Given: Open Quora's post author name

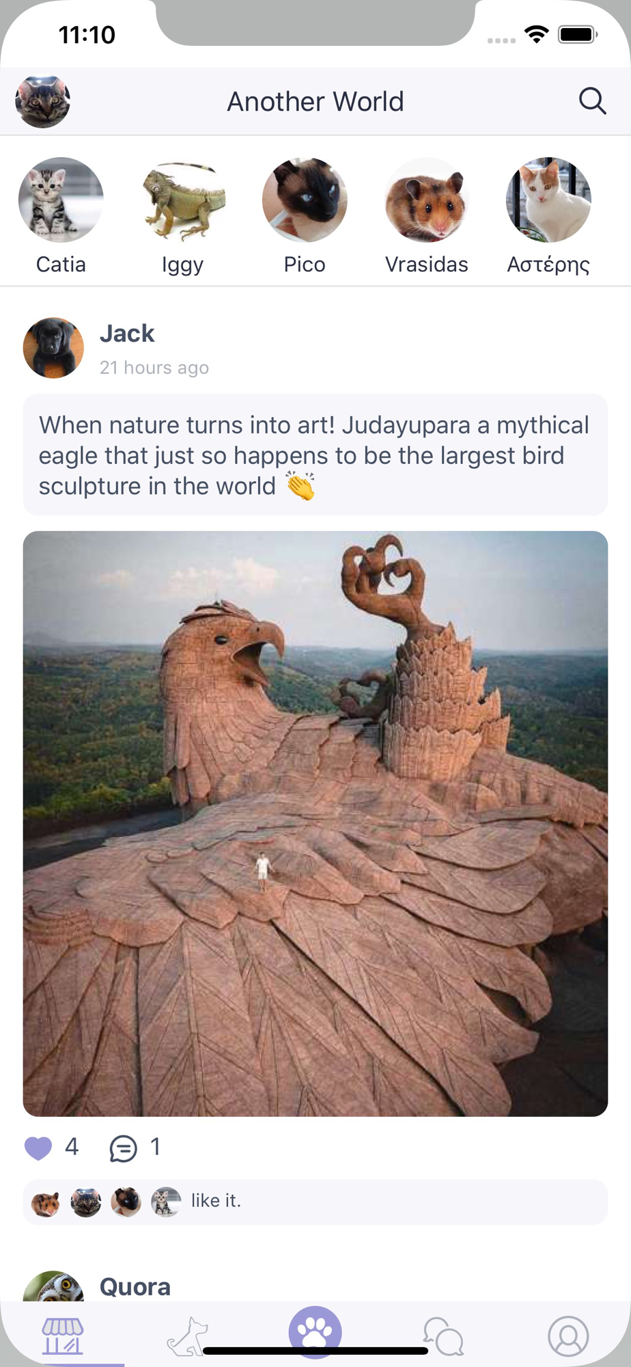Looking at the screenshot, I should coord(135,1287).
